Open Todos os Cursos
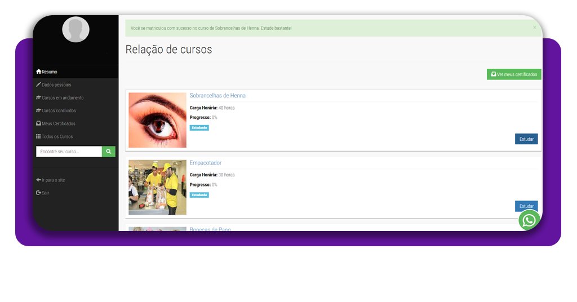Screen dimensions: 577x302 [x=55, y=136]
